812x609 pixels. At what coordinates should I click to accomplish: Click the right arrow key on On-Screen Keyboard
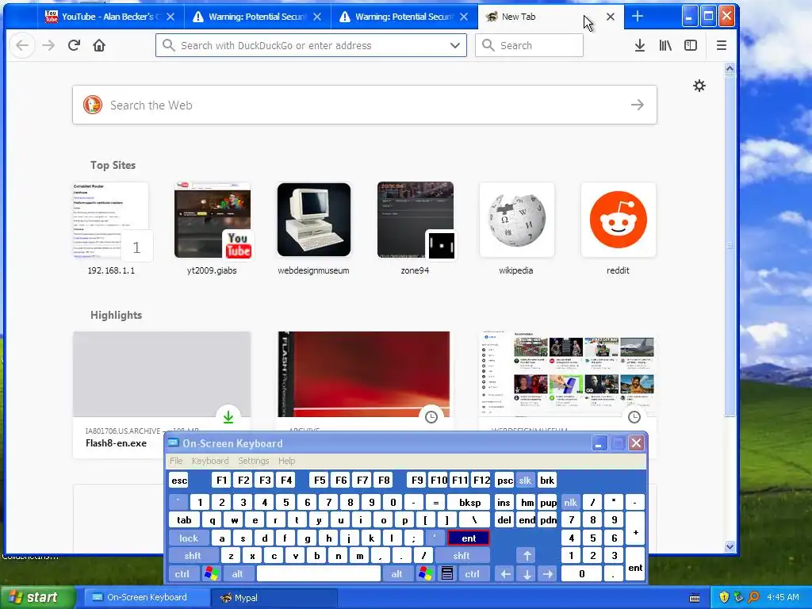coord(548,574)
